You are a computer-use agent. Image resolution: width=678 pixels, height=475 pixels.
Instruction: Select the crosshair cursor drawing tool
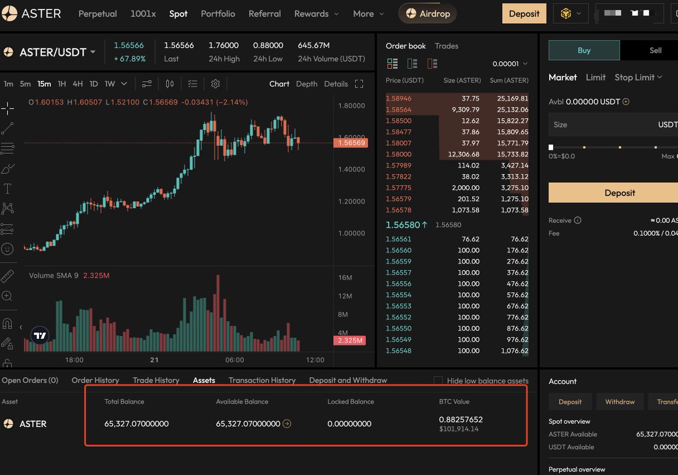(7, 107)
